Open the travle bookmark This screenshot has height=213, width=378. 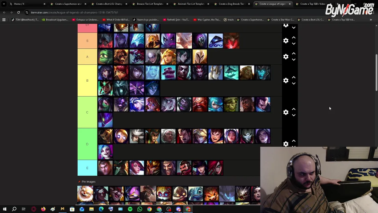click(x=229, y=20)
